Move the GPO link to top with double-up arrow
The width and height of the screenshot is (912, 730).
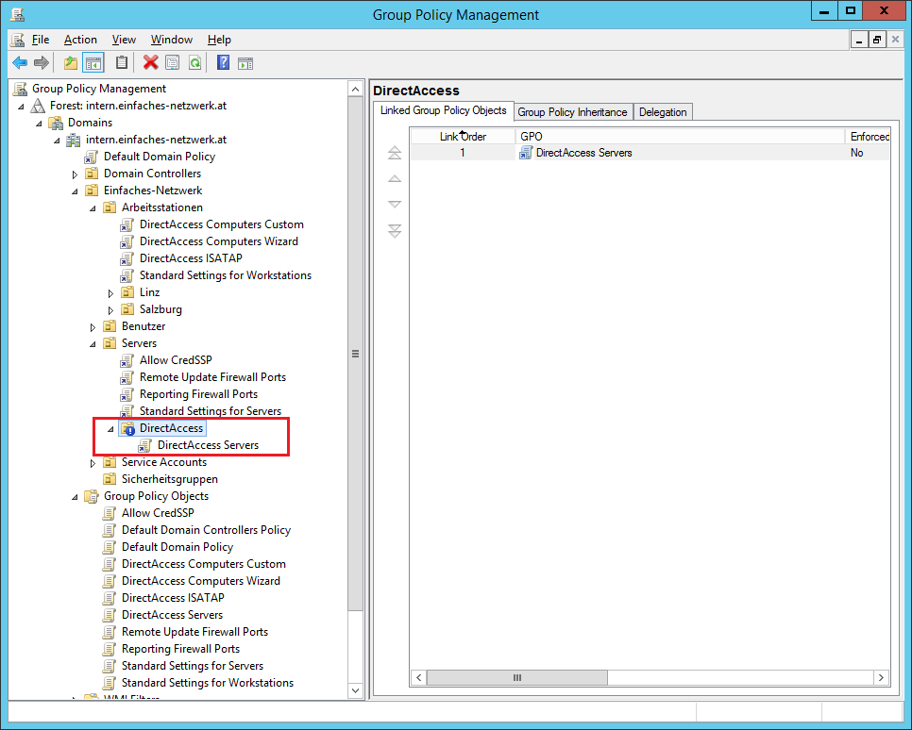point(395,153)
